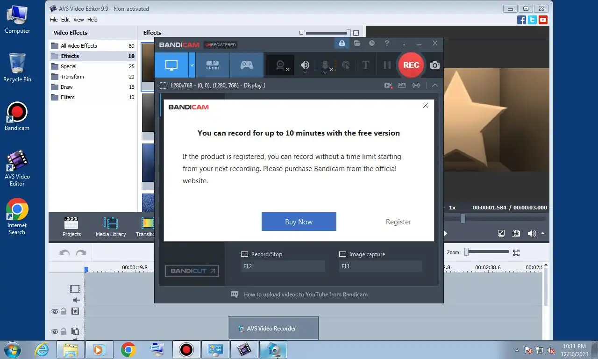Click the Register link
Screen dimensions: 598x359
[x=399, y=222]
